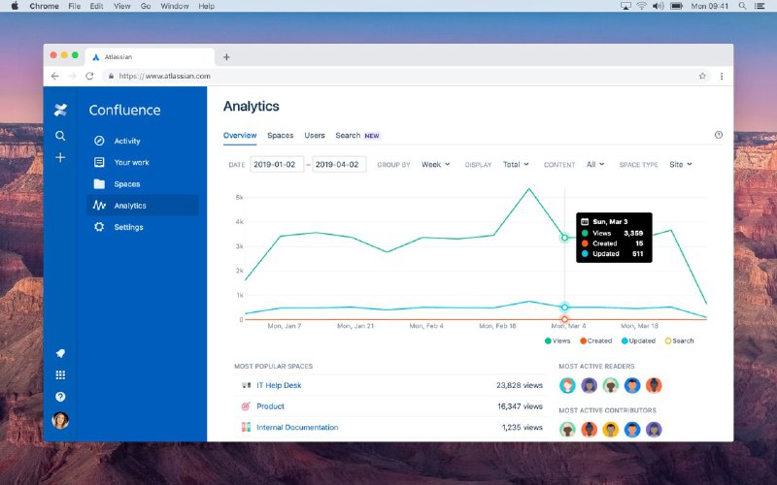Image resolution: width=777 pixels, height=485 pixels.
Task: Toggle Views series in chart legend
Action: click(x=557, y=341)
